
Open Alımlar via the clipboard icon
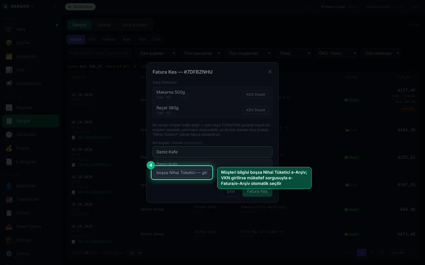coord(9,213)
